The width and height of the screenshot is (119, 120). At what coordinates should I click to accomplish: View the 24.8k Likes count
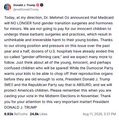click(34, 114)
